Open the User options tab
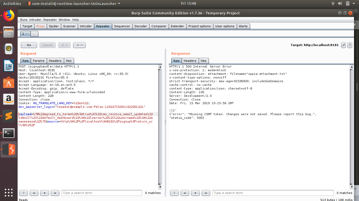 click(x=225, y=26)
